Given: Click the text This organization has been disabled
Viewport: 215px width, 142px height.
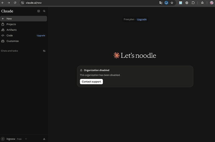Looking at the screenshot, I should point(100,75).
